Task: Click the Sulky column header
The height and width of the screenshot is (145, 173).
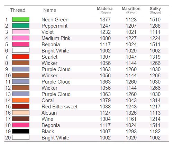Action: 155,10
